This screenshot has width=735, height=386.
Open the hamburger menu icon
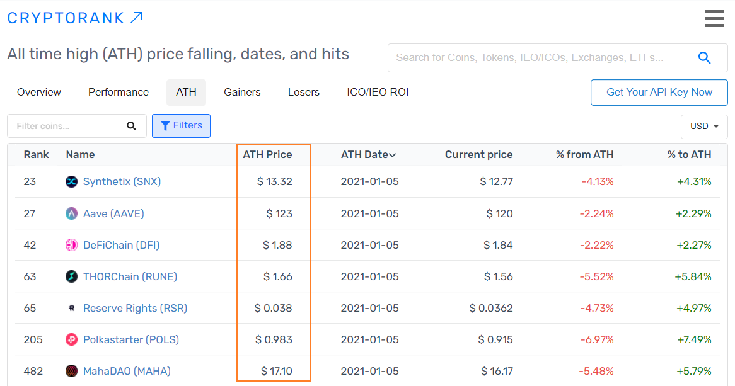714,19
